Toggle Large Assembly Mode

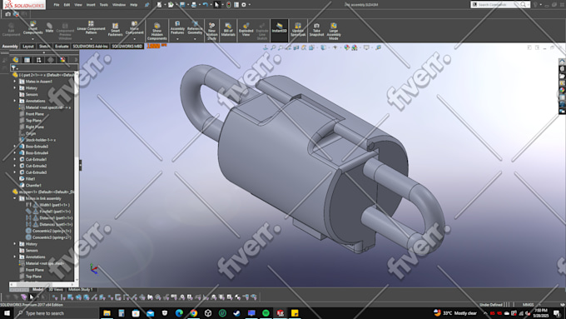(334, 32)
